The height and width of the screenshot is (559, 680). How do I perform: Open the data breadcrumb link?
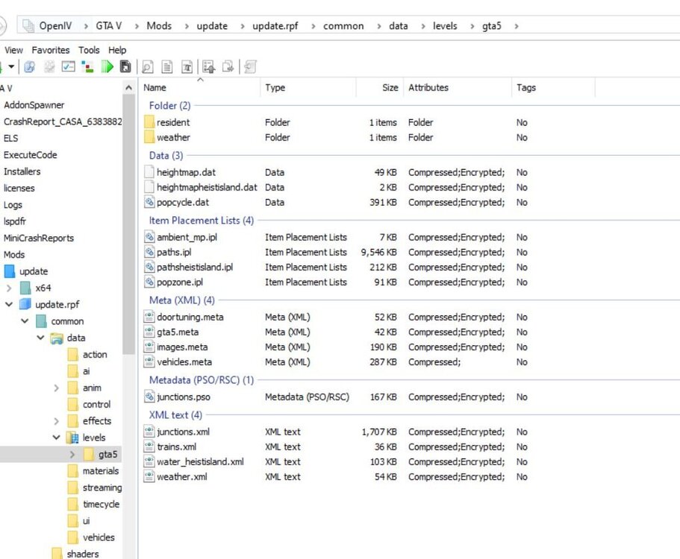pos(398,25)
